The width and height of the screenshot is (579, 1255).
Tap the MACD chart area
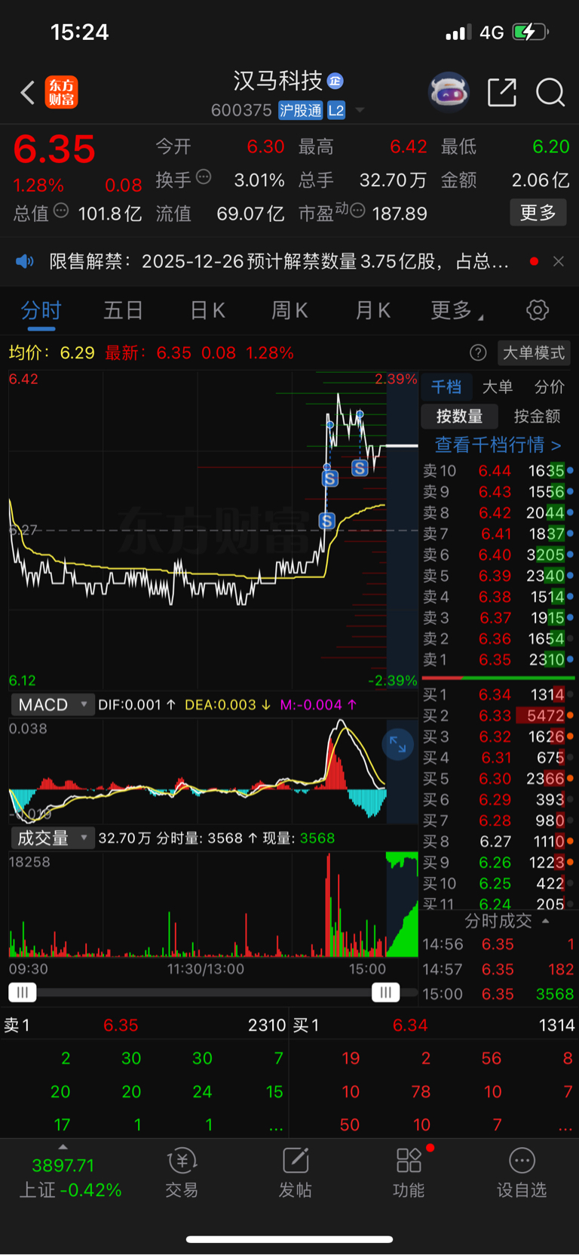tap(213, 770)
